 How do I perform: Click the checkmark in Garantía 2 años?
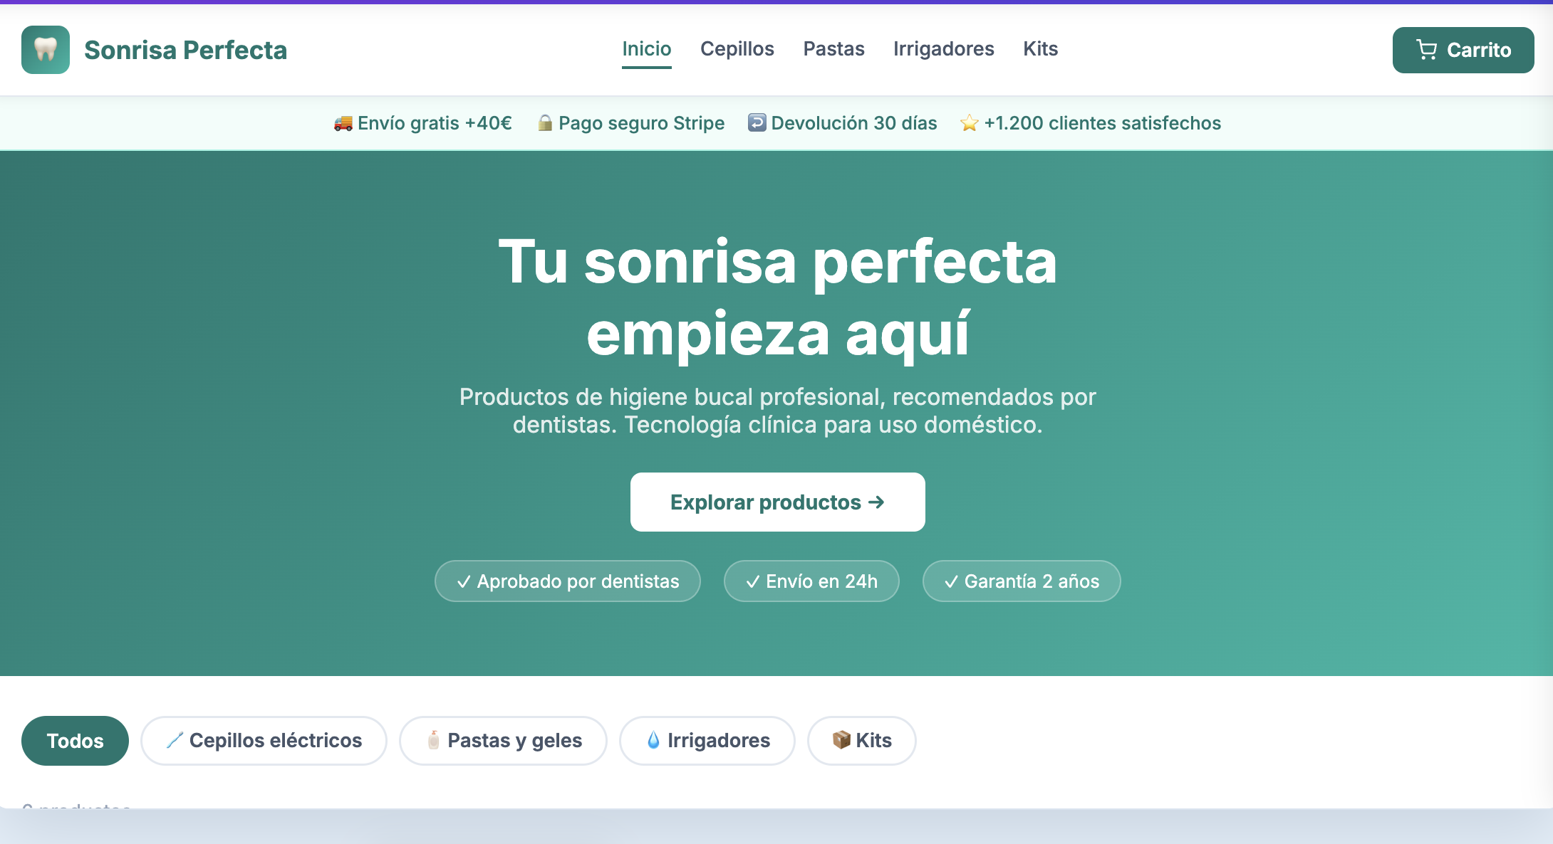952,581
